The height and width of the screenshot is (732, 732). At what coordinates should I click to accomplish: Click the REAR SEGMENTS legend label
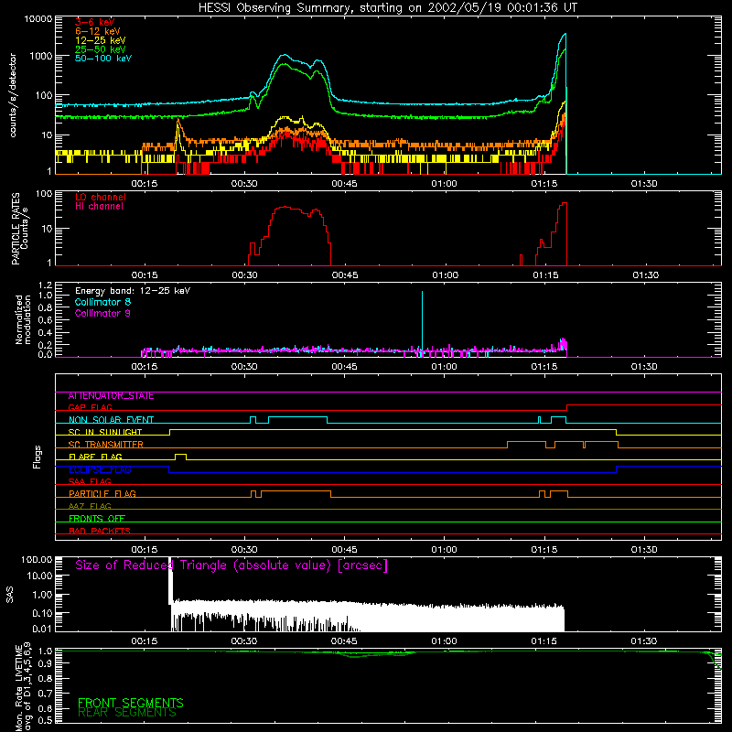[x=127, y=713]
